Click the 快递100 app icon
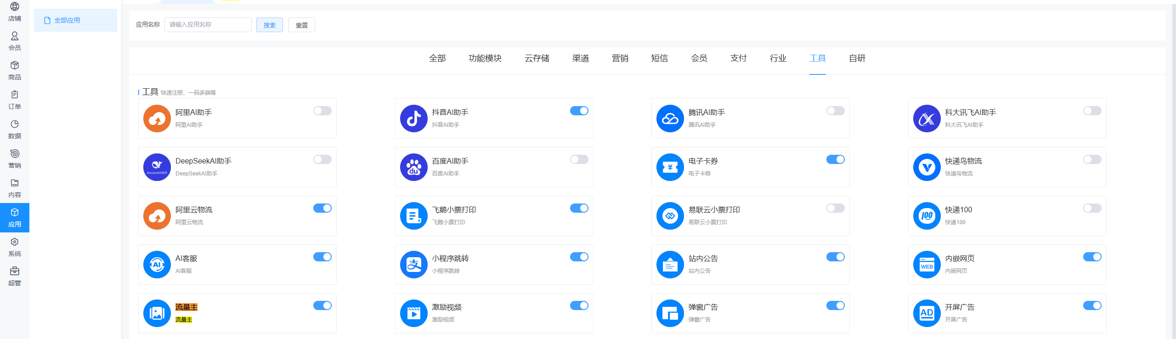 point(927,216)
